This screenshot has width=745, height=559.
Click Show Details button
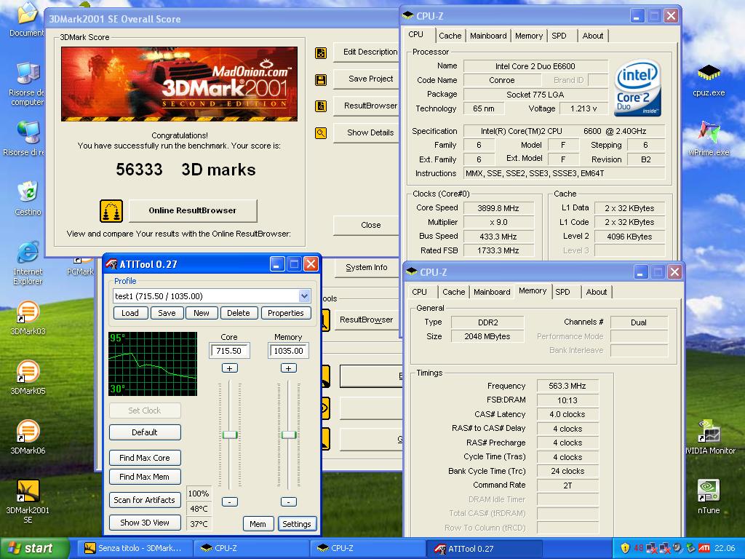pyautogui.click(x=367, y=132)
